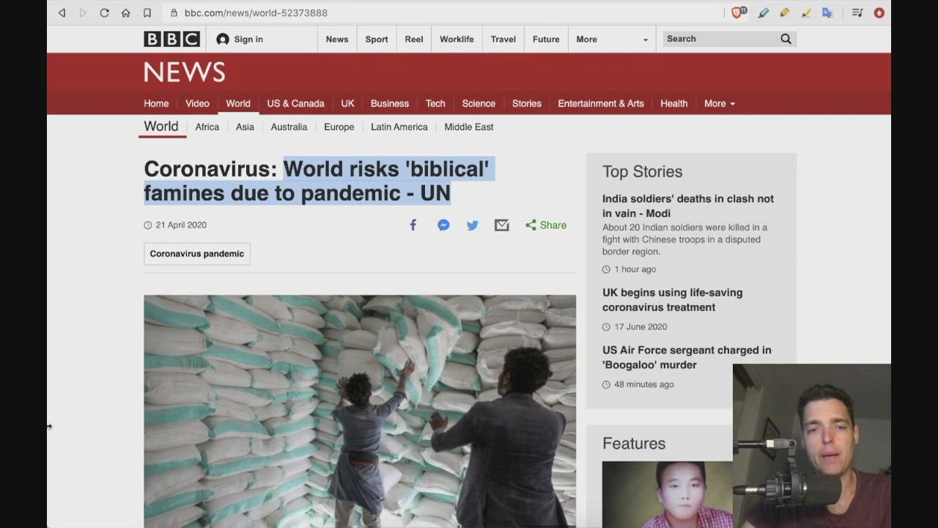The width and height of the screenshot is (938, 528).
Task: Click the Coronavirus pandemic topic tag
Action: 196,254
